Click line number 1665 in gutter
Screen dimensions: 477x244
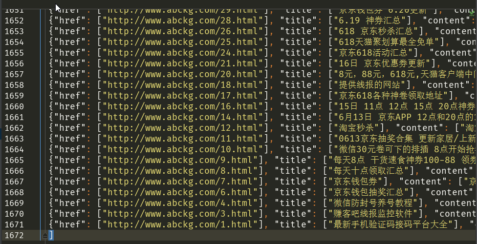(x=14, y=160)
